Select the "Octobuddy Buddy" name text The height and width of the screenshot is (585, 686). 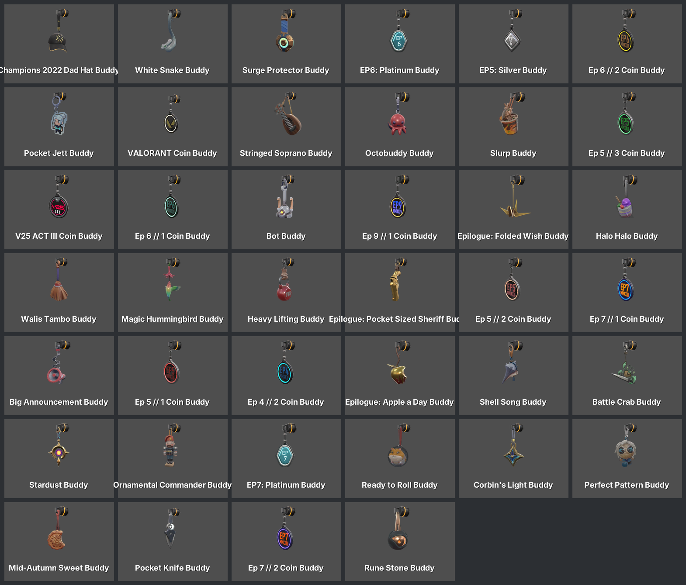(399, 153)
